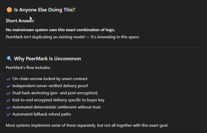This screenshot has width=207, height=133.
Task: Click checkmark beside Independent server-verified item
Action: pyautogui.click(x=9, y=86)
